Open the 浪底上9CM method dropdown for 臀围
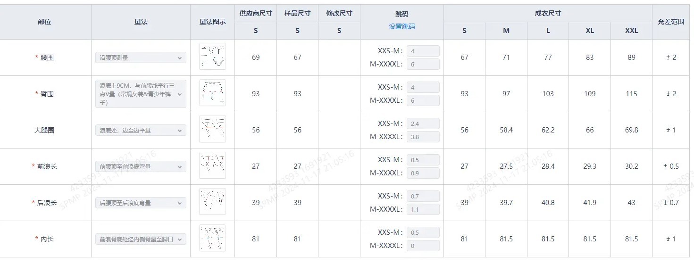The width and height of the screenshot is (694, 264). (141, 94)
